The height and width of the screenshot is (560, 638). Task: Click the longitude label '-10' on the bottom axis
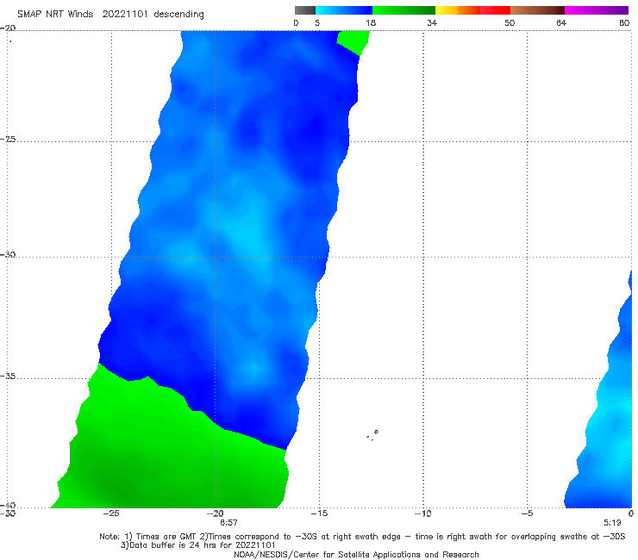point(423,513)
